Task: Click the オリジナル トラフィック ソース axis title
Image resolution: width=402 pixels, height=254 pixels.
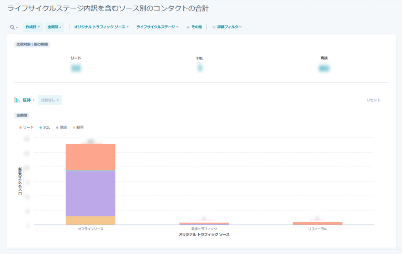Action: click(x=204, y=234)
